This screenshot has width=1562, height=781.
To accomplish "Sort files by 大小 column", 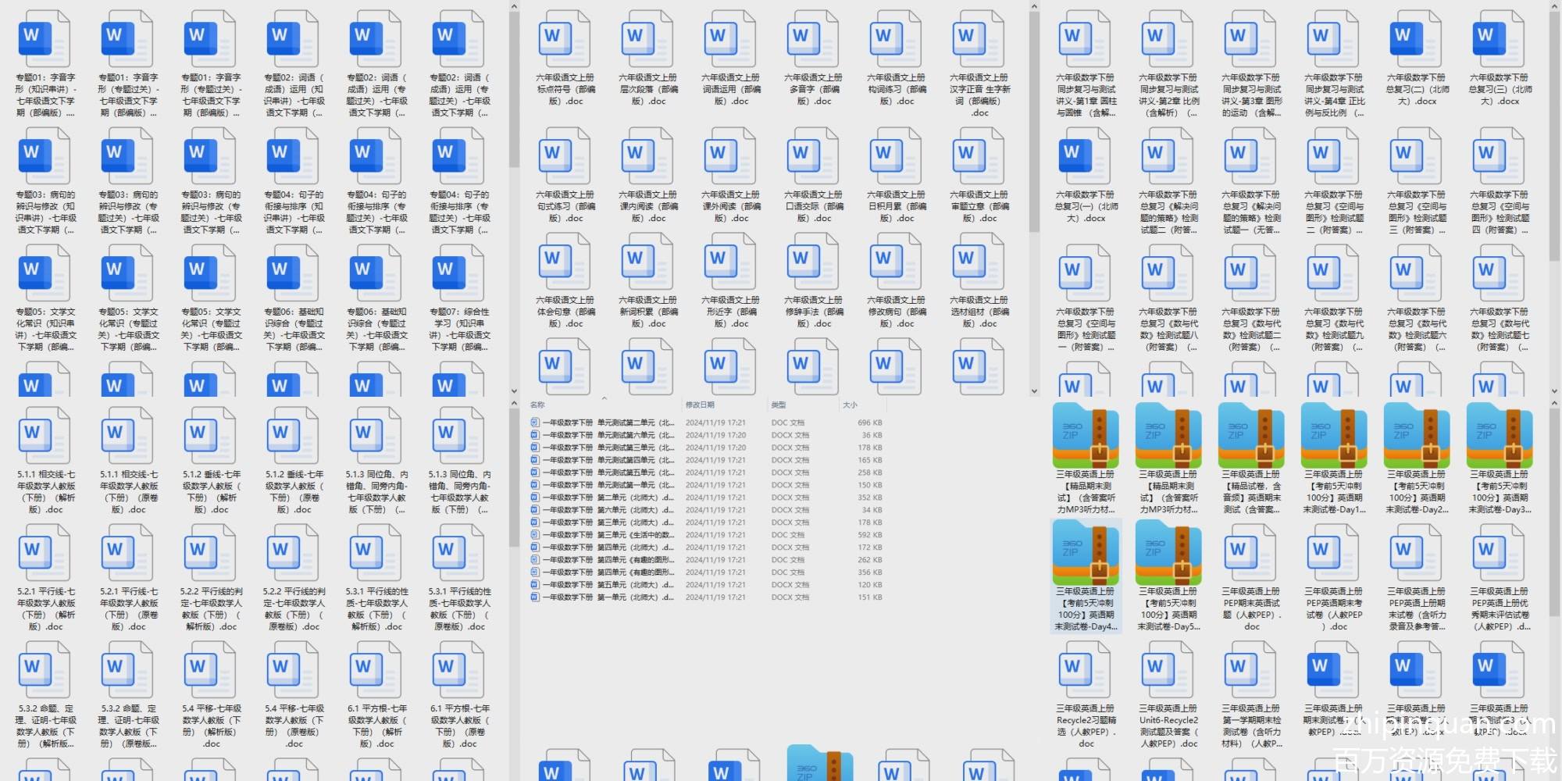I will point(850,405).
